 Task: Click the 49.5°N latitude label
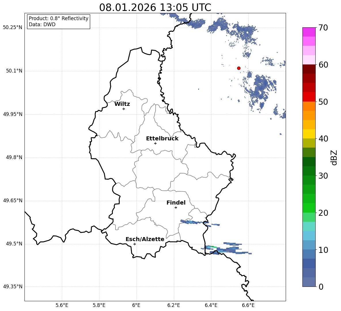click(x=14, y=244)
